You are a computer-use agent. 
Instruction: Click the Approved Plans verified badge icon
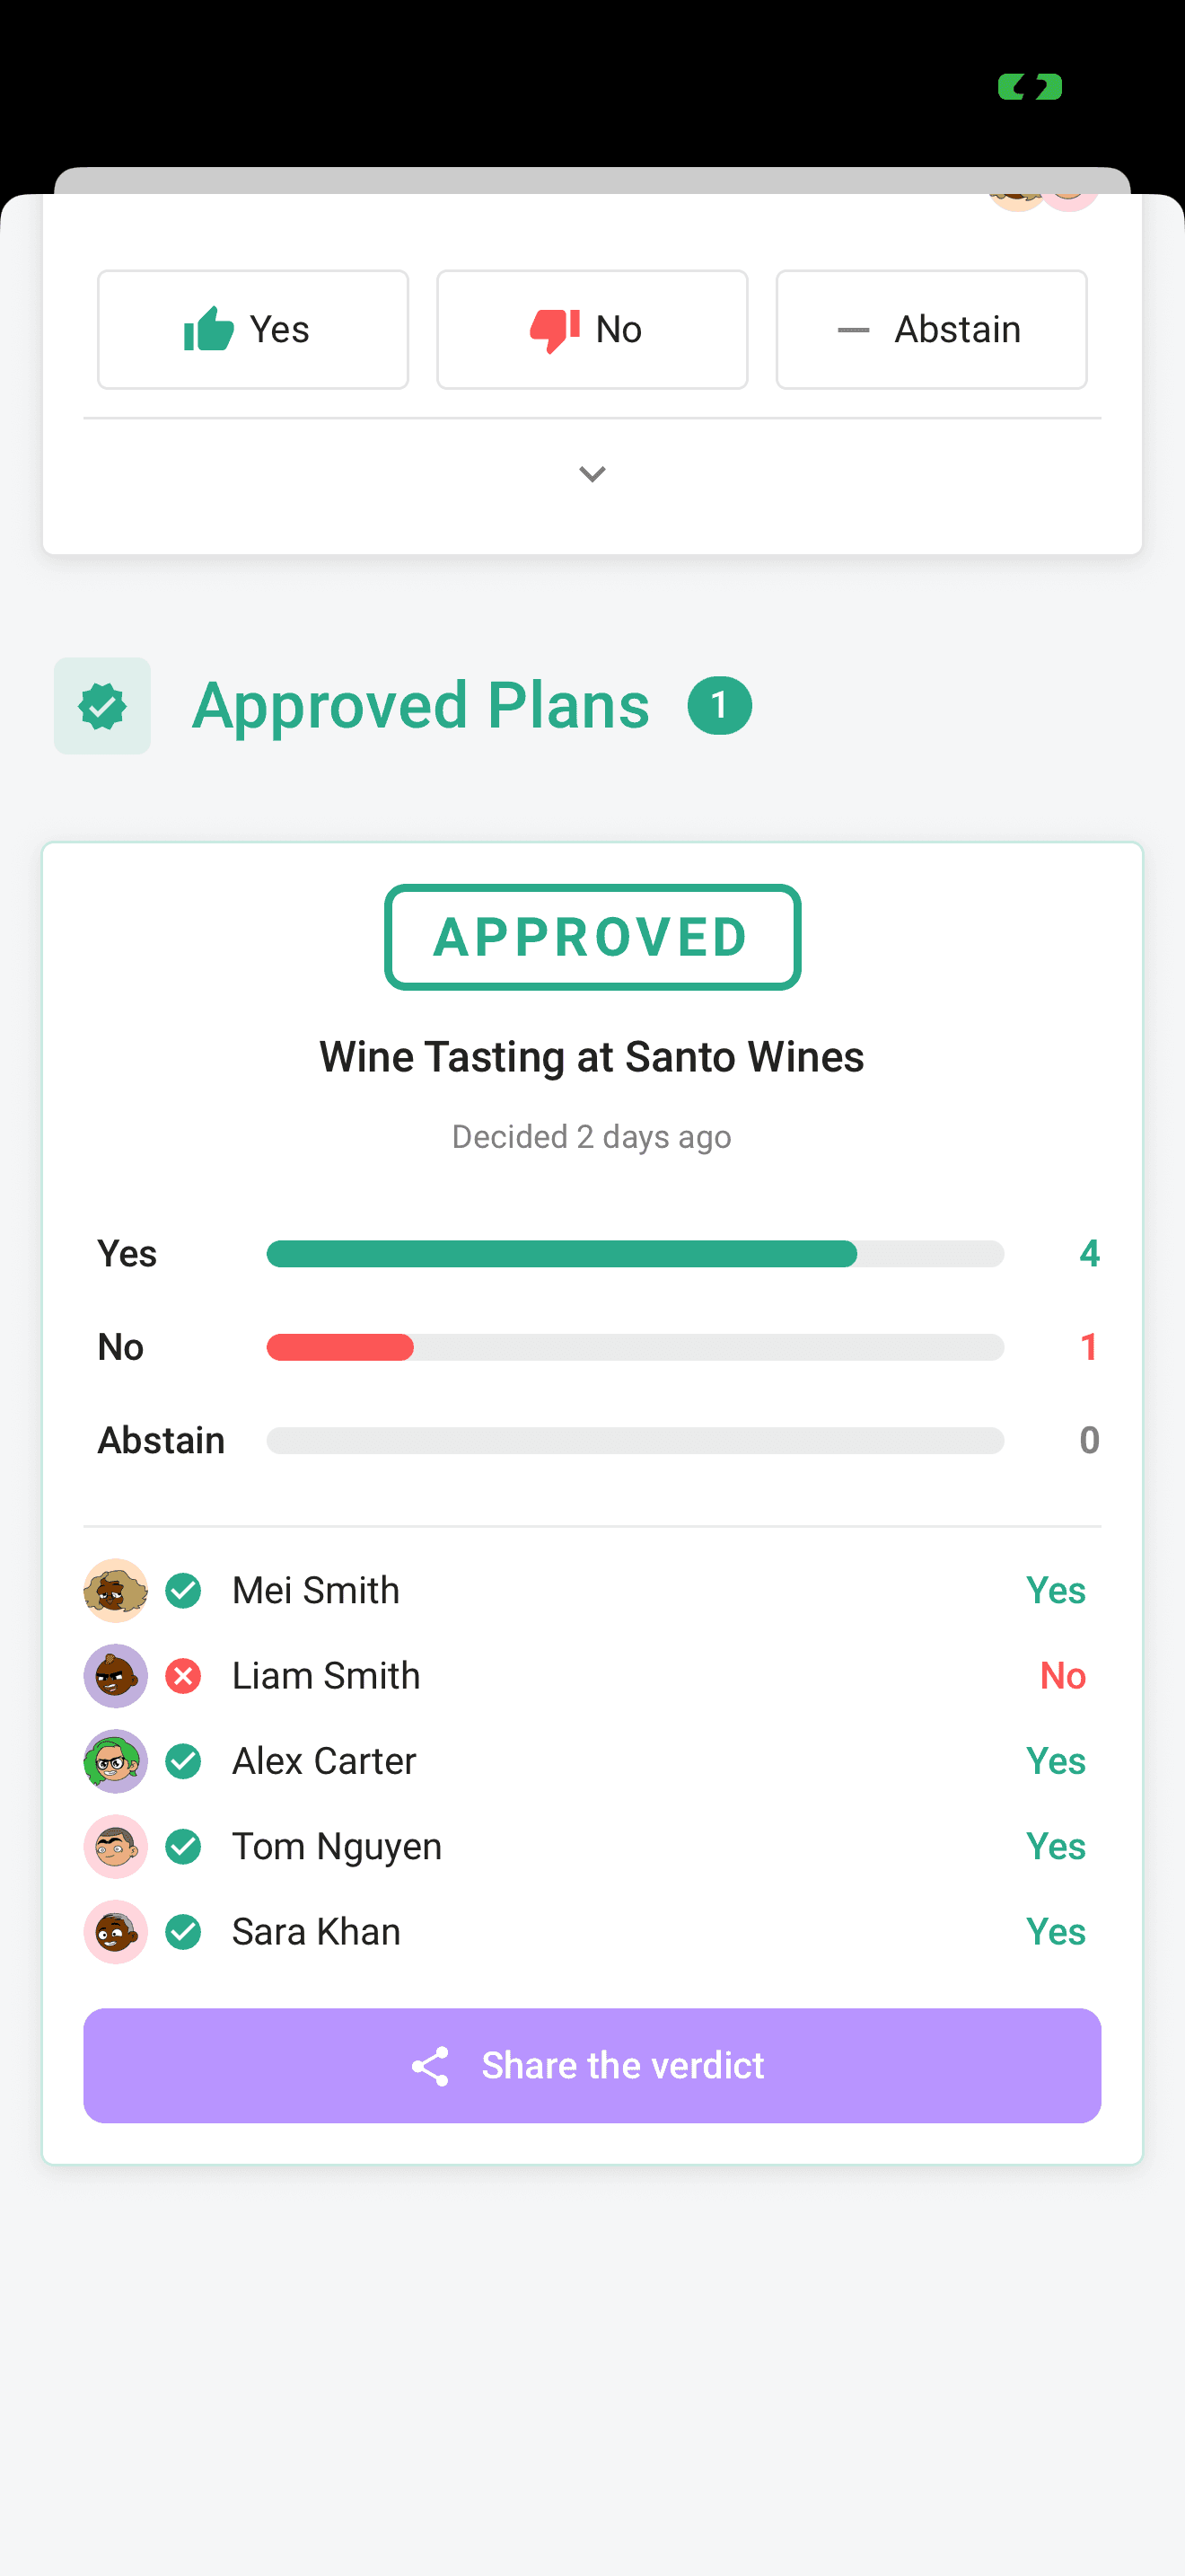tap(102, 706)
